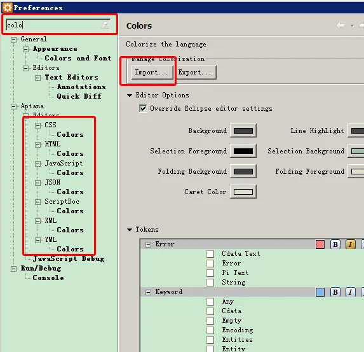Click the Import... button
This screenshot has height=352, width=364.
(x=152, y=73)
